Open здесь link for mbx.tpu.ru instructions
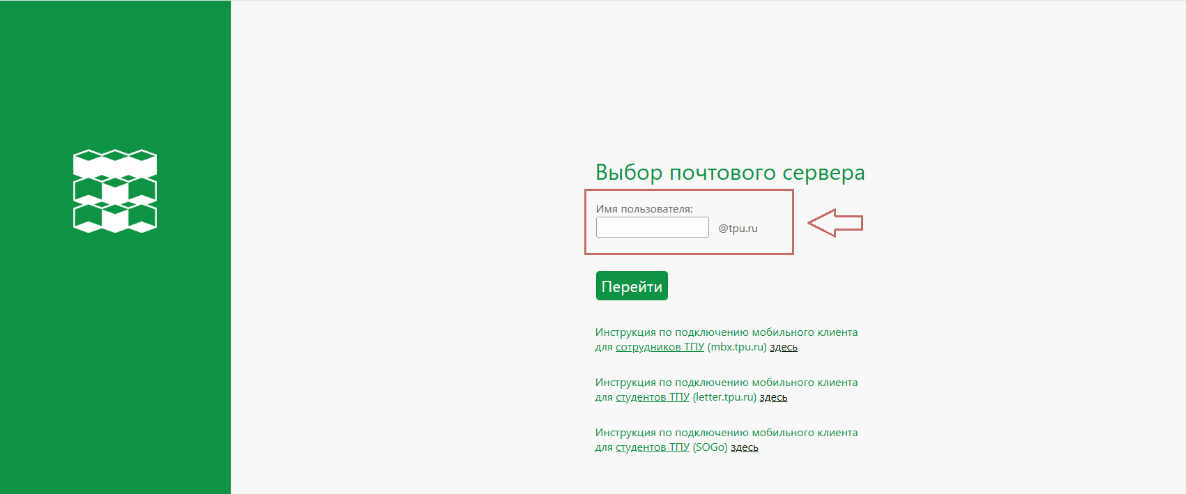 pyautogui.click(x=784, y=347)
